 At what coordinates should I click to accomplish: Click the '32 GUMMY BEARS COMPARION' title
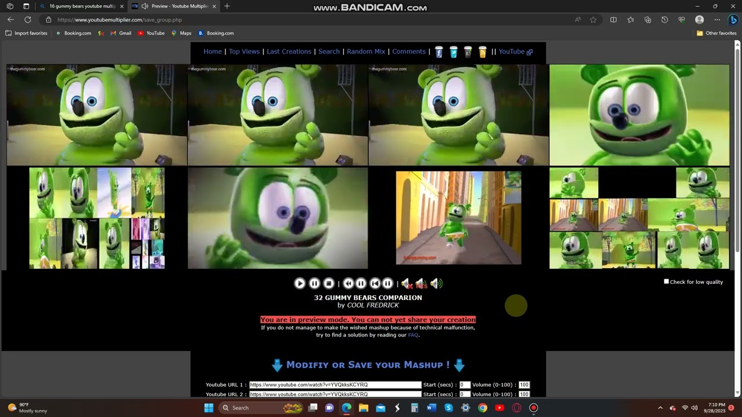pyautogui.click(x=368, y=298)
